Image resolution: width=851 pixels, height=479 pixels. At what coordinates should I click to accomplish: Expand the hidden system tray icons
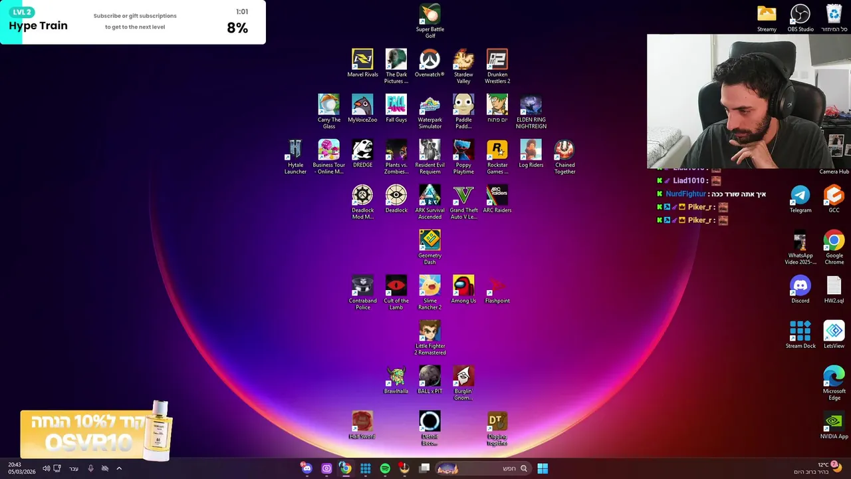[119, 468]
